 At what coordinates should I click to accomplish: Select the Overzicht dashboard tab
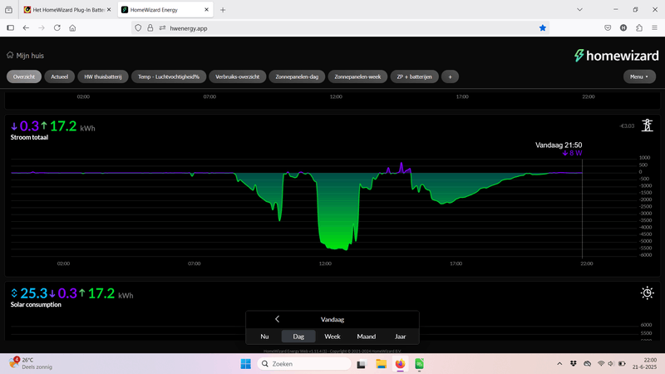(24, 76)
